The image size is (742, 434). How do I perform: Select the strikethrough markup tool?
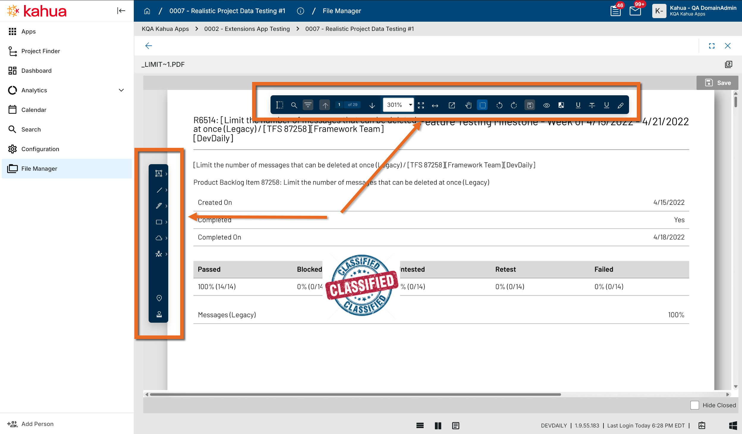pyautogui.click(x=592, y=105)
